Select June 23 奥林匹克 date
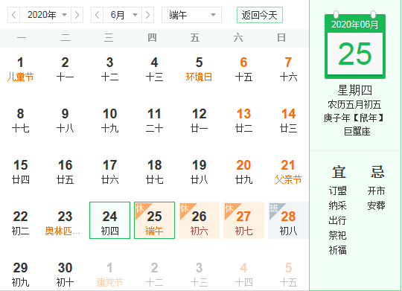This screenshot has width=402, height=291. point(65,223)
